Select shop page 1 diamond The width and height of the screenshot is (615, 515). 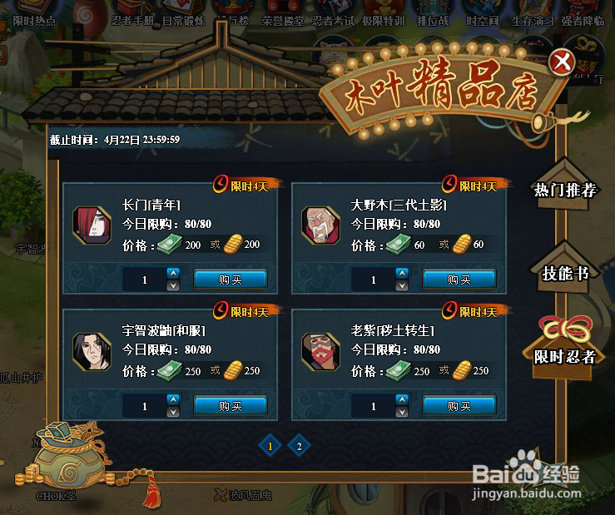click(270, 446)
